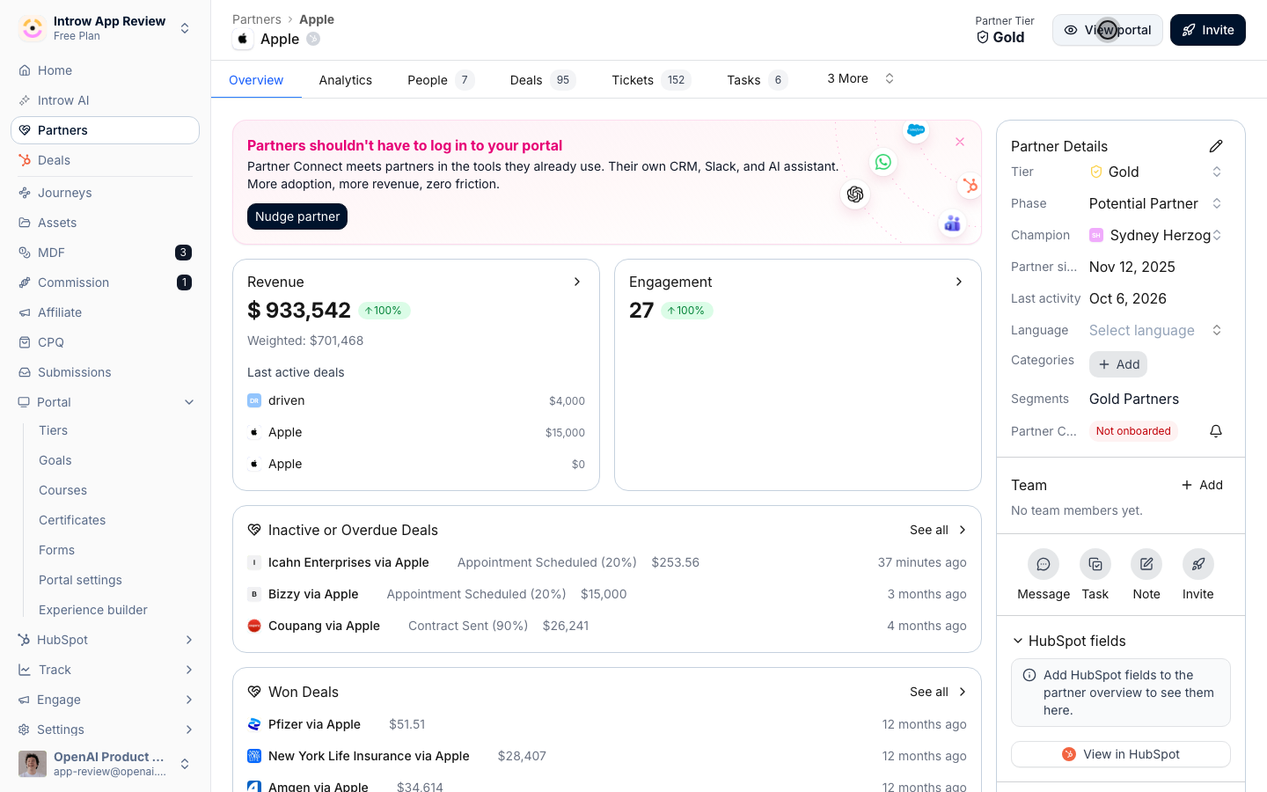Open the Tier dropdown showing Gold
Viewport: 1267px width, 792px height.
pos(1156,172)
